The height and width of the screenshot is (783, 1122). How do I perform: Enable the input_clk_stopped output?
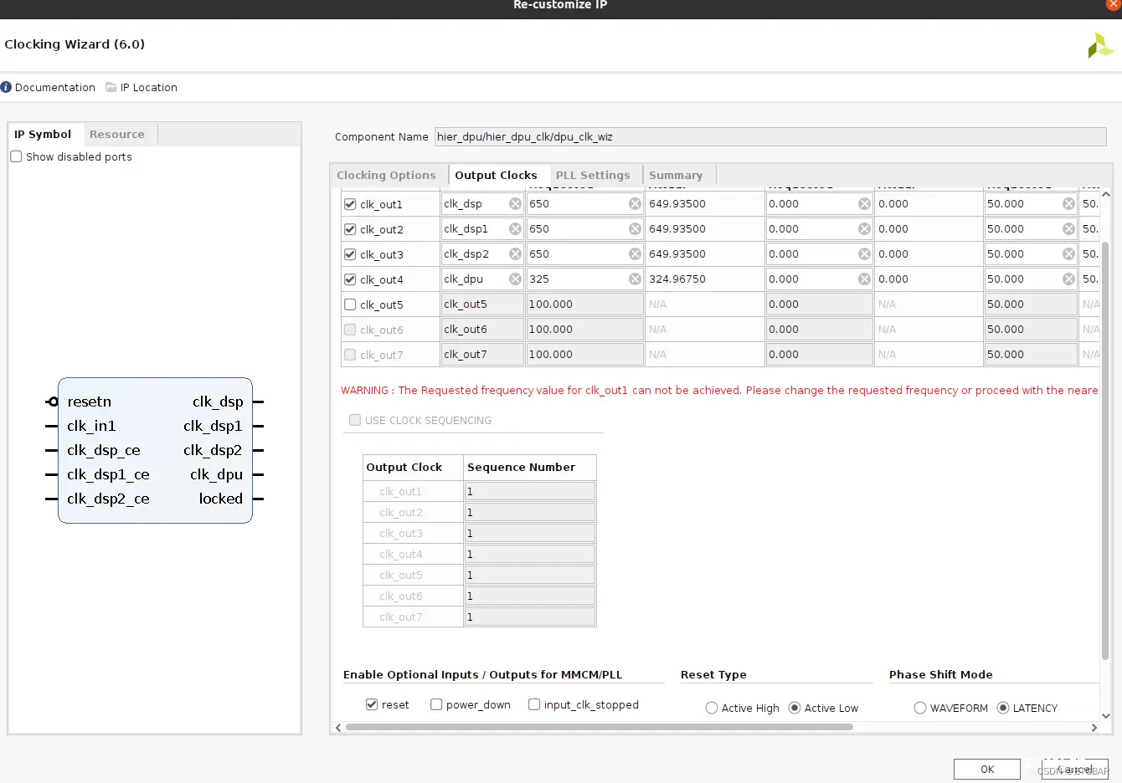(534, 704)
